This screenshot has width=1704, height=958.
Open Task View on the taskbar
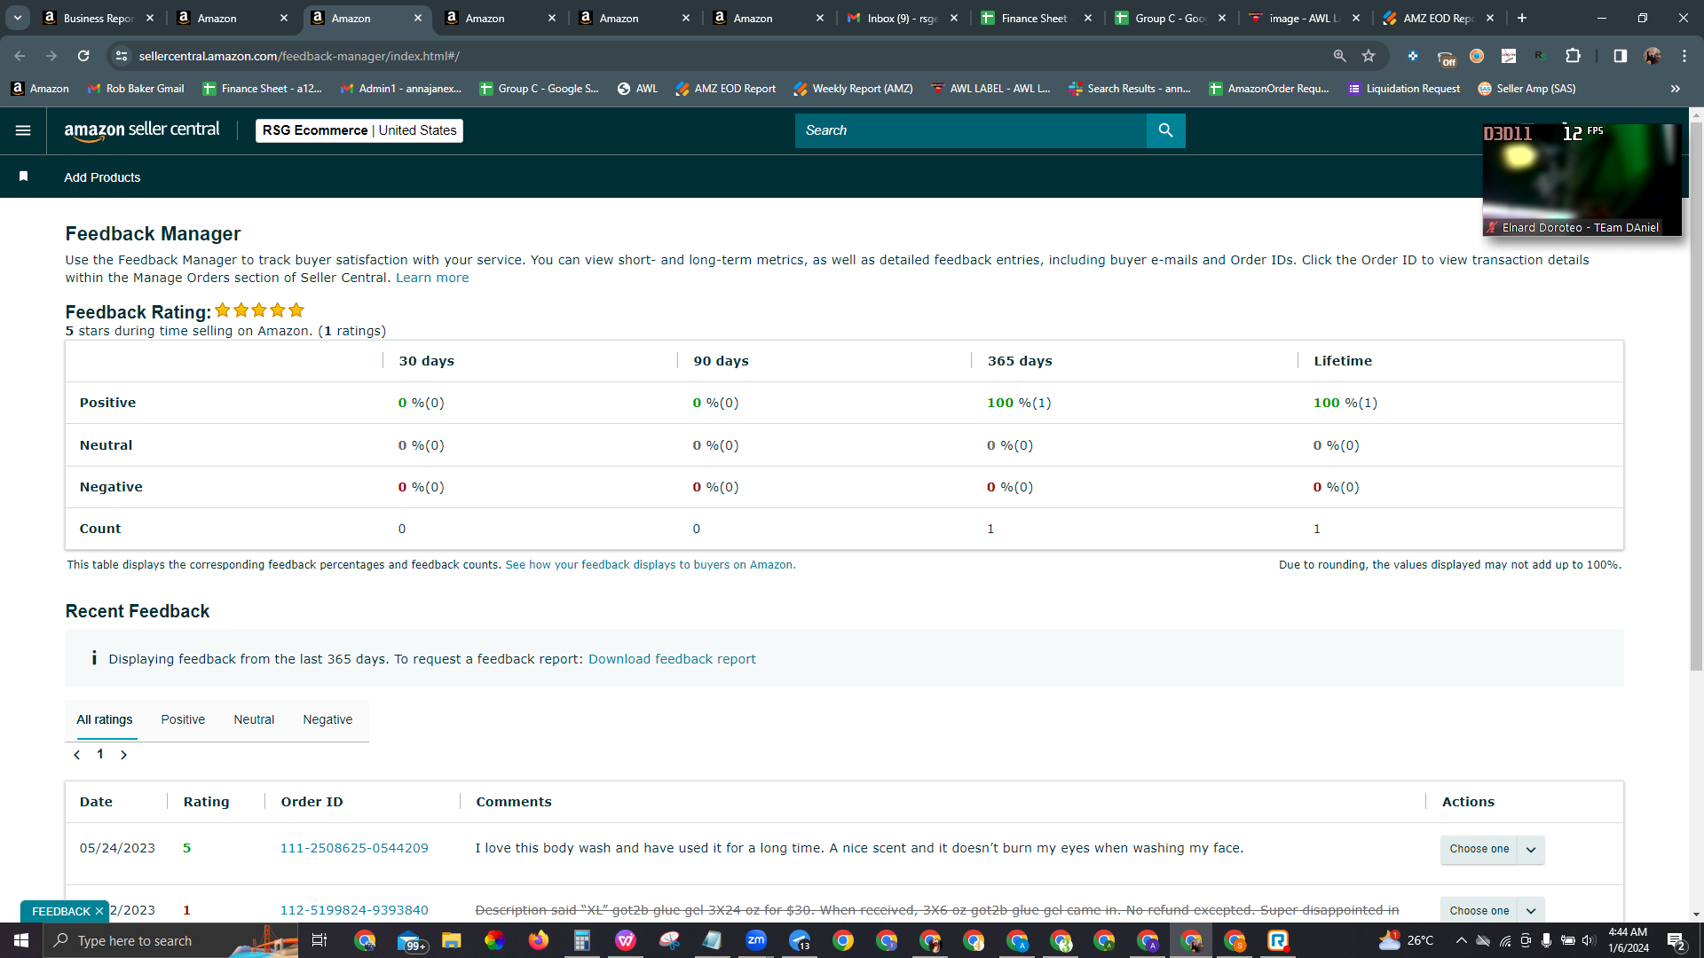(319, 940)
